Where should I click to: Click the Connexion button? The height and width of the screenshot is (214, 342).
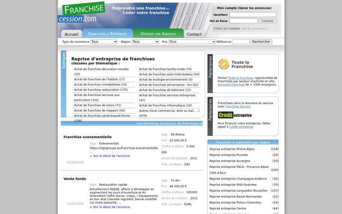267,21
